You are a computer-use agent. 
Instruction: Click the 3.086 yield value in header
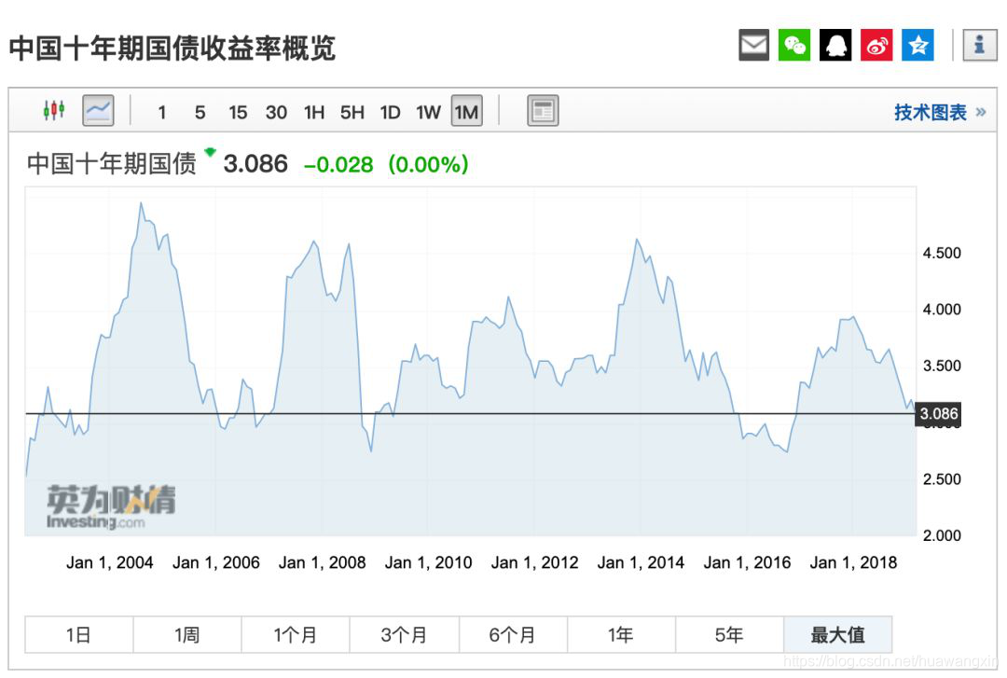pos(255,164)
